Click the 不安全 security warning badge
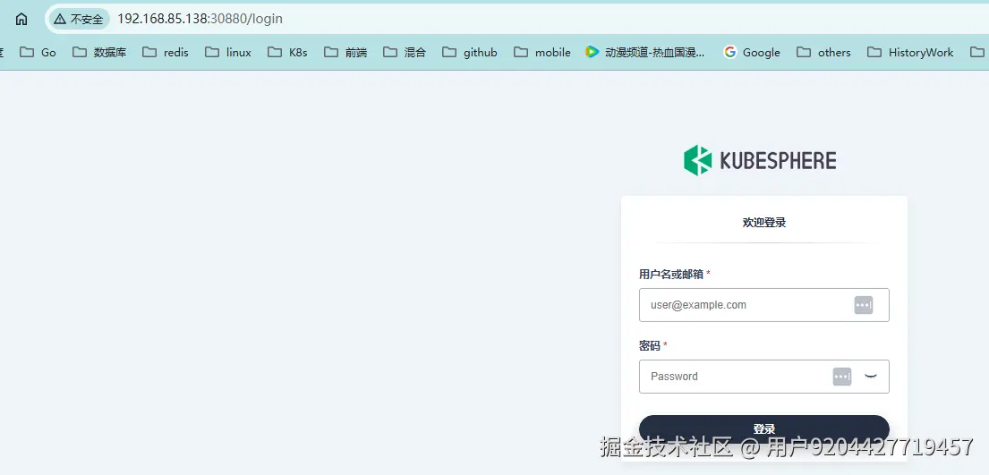989x475 pixels. click(79, 19)
